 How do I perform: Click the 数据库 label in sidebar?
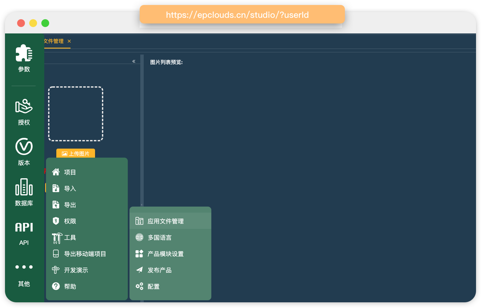(x=24, y=203)
